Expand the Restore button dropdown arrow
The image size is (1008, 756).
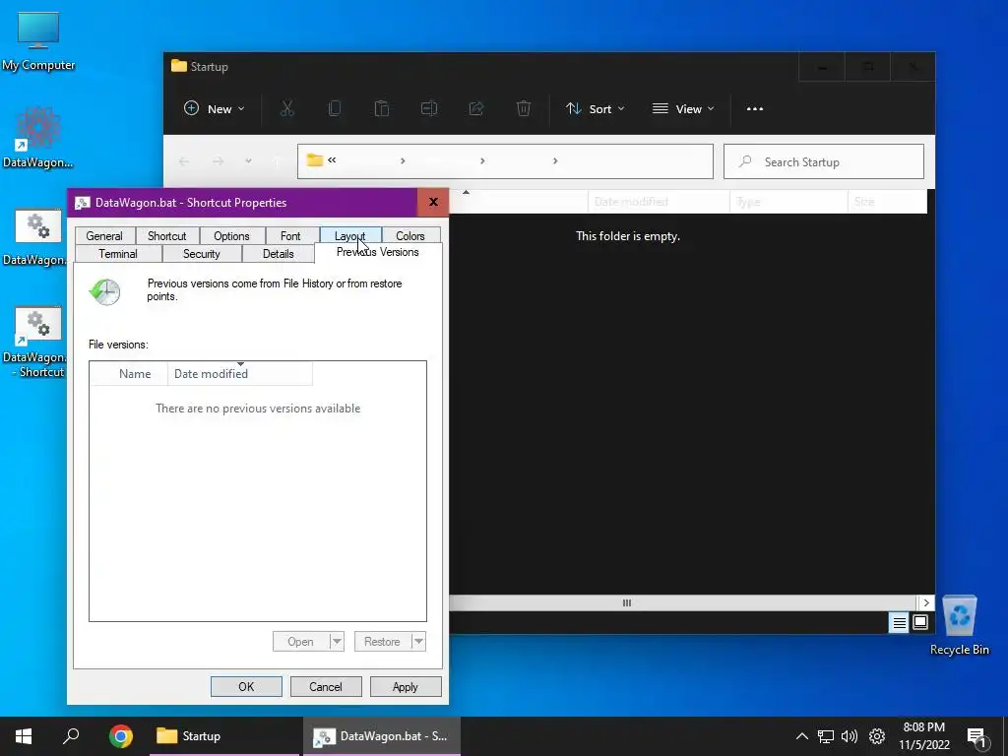click(418, 642)
